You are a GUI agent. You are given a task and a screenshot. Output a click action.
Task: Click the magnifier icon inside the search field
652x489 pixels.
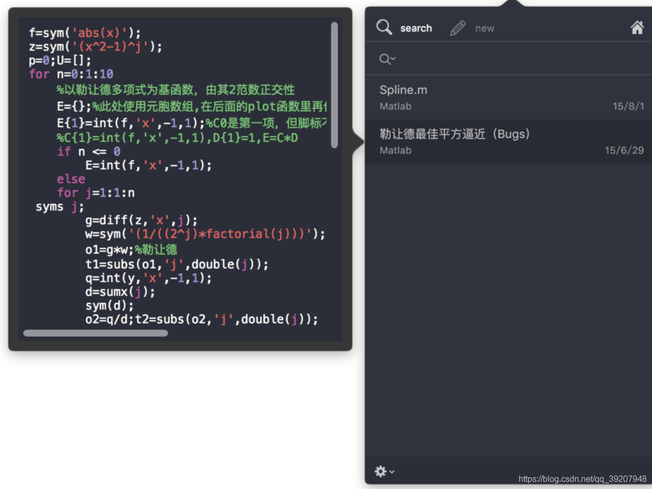(x=384, y=59)
